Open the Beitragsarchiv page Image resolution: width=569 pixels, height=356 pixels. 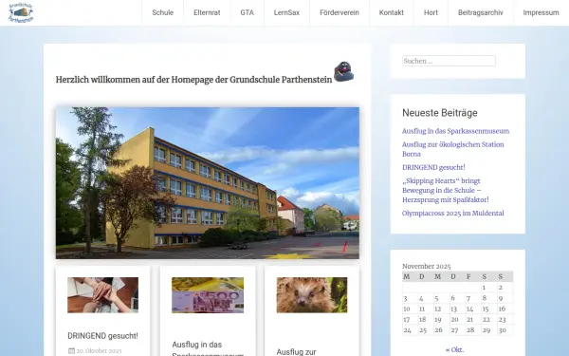pos(481,12)
